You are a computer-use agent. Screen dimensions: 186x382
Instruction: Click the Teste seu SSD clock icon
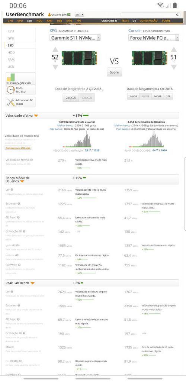pyautogui.click(x=11, y=90)
